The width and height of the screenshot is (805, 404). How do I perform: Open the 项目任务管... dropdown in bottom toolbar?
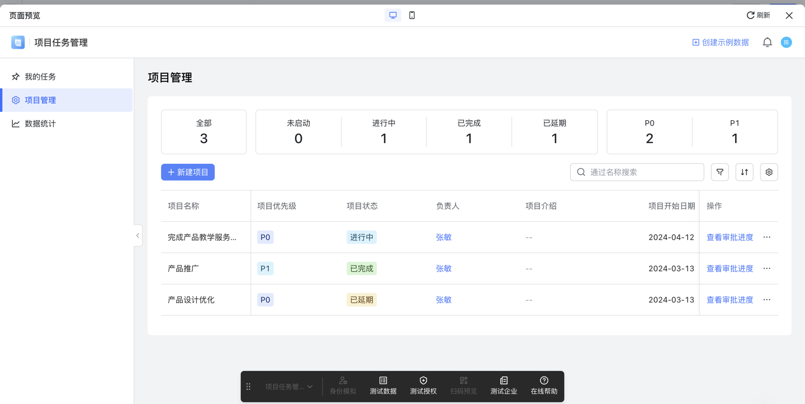coord(289,387)
